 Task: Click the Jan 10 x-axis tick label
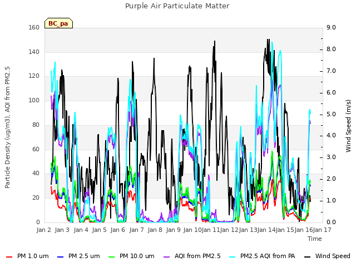click(192, 230)
